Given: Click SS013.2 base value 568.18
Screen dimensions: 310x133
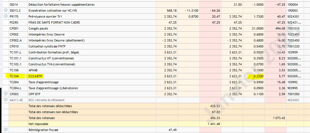Looking at the screenshot, I should (172, 11).
